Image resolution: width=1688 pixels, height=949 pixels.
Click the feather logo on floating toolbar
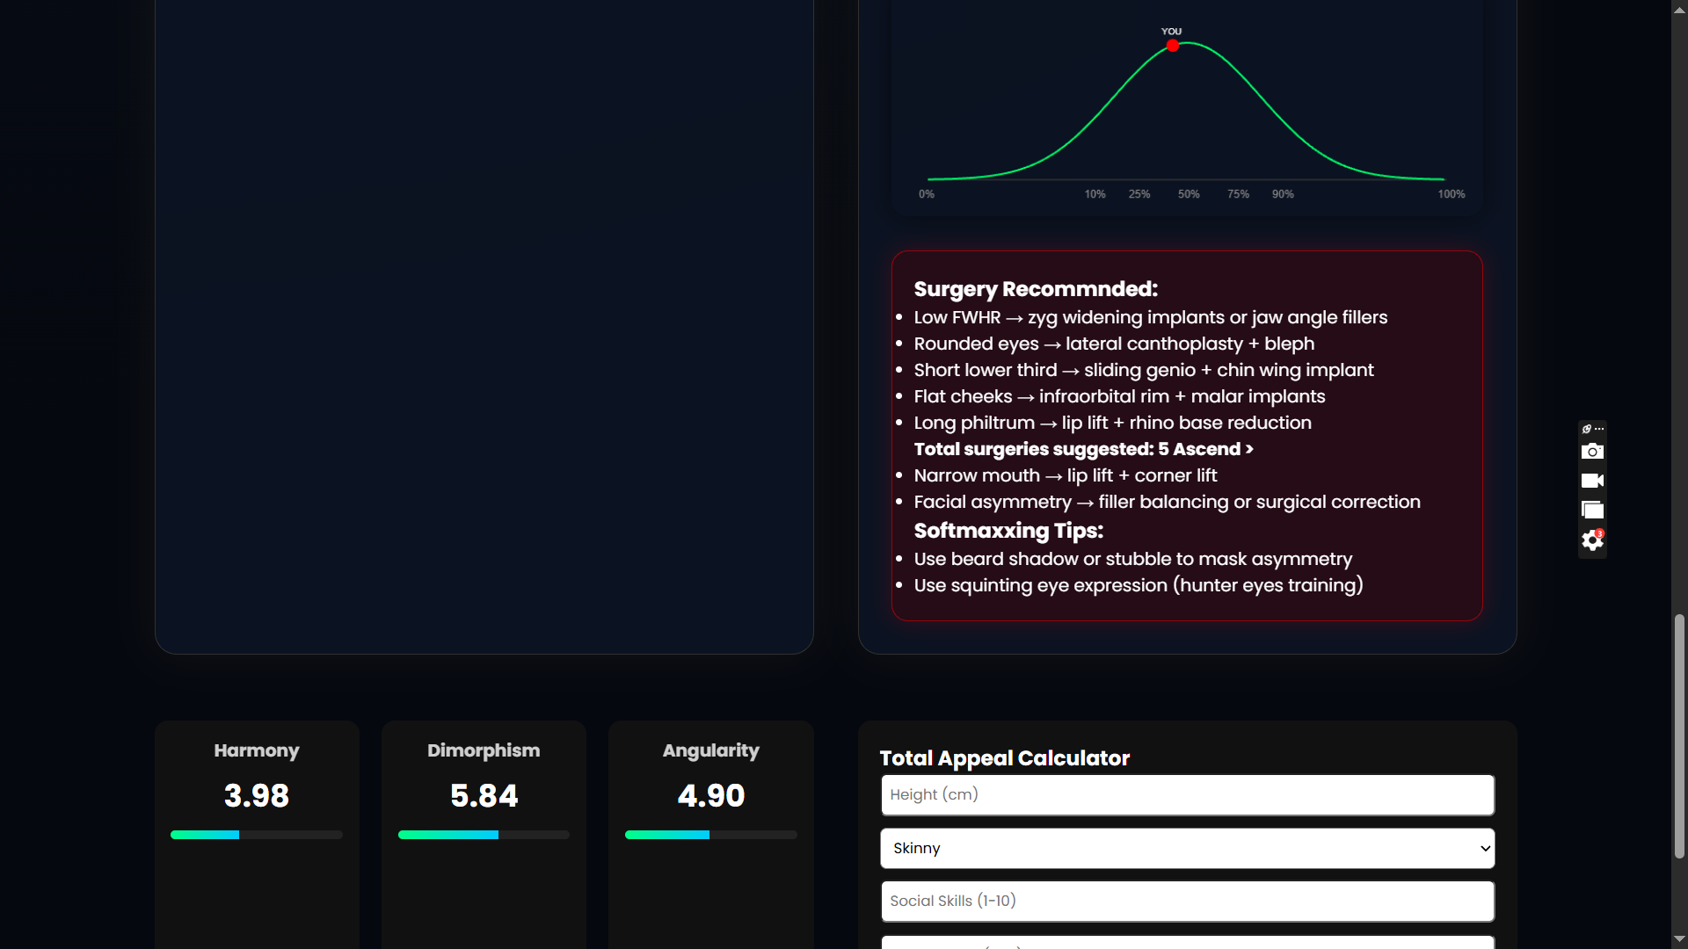click(1586, 429)
